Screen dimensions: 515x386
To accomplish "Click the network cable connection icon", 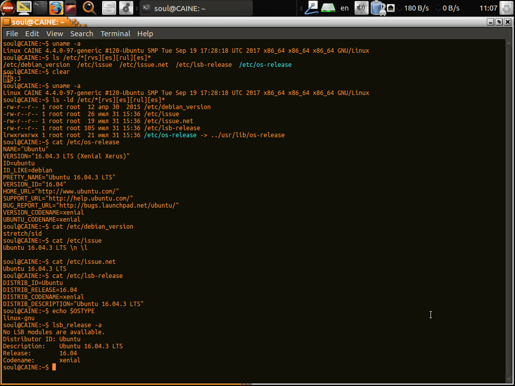I will (311, 8).
